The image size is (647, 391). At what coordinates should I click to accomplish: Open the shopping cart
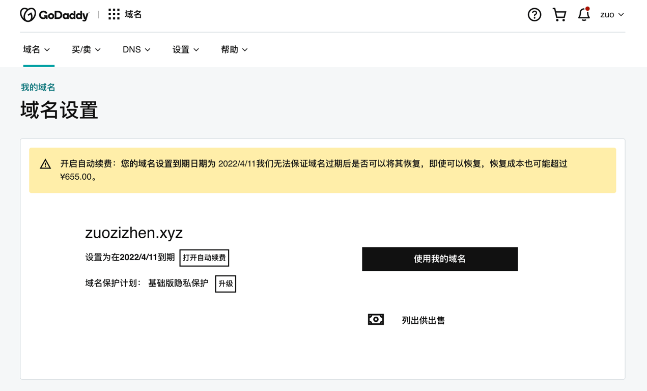click(x=559, y=15)
